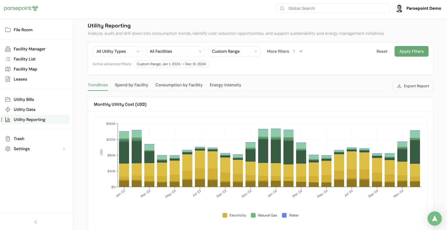Click the search magnifier icon

(x=282, y=8)
